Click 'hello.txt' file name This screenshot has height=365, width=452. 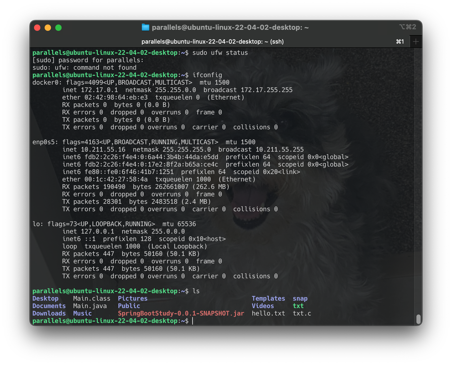pyautogui.click(x=268, y=313)
